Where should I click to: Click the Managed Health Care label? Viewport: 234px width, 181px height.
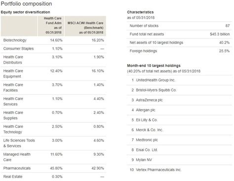(x=17, y=157)
